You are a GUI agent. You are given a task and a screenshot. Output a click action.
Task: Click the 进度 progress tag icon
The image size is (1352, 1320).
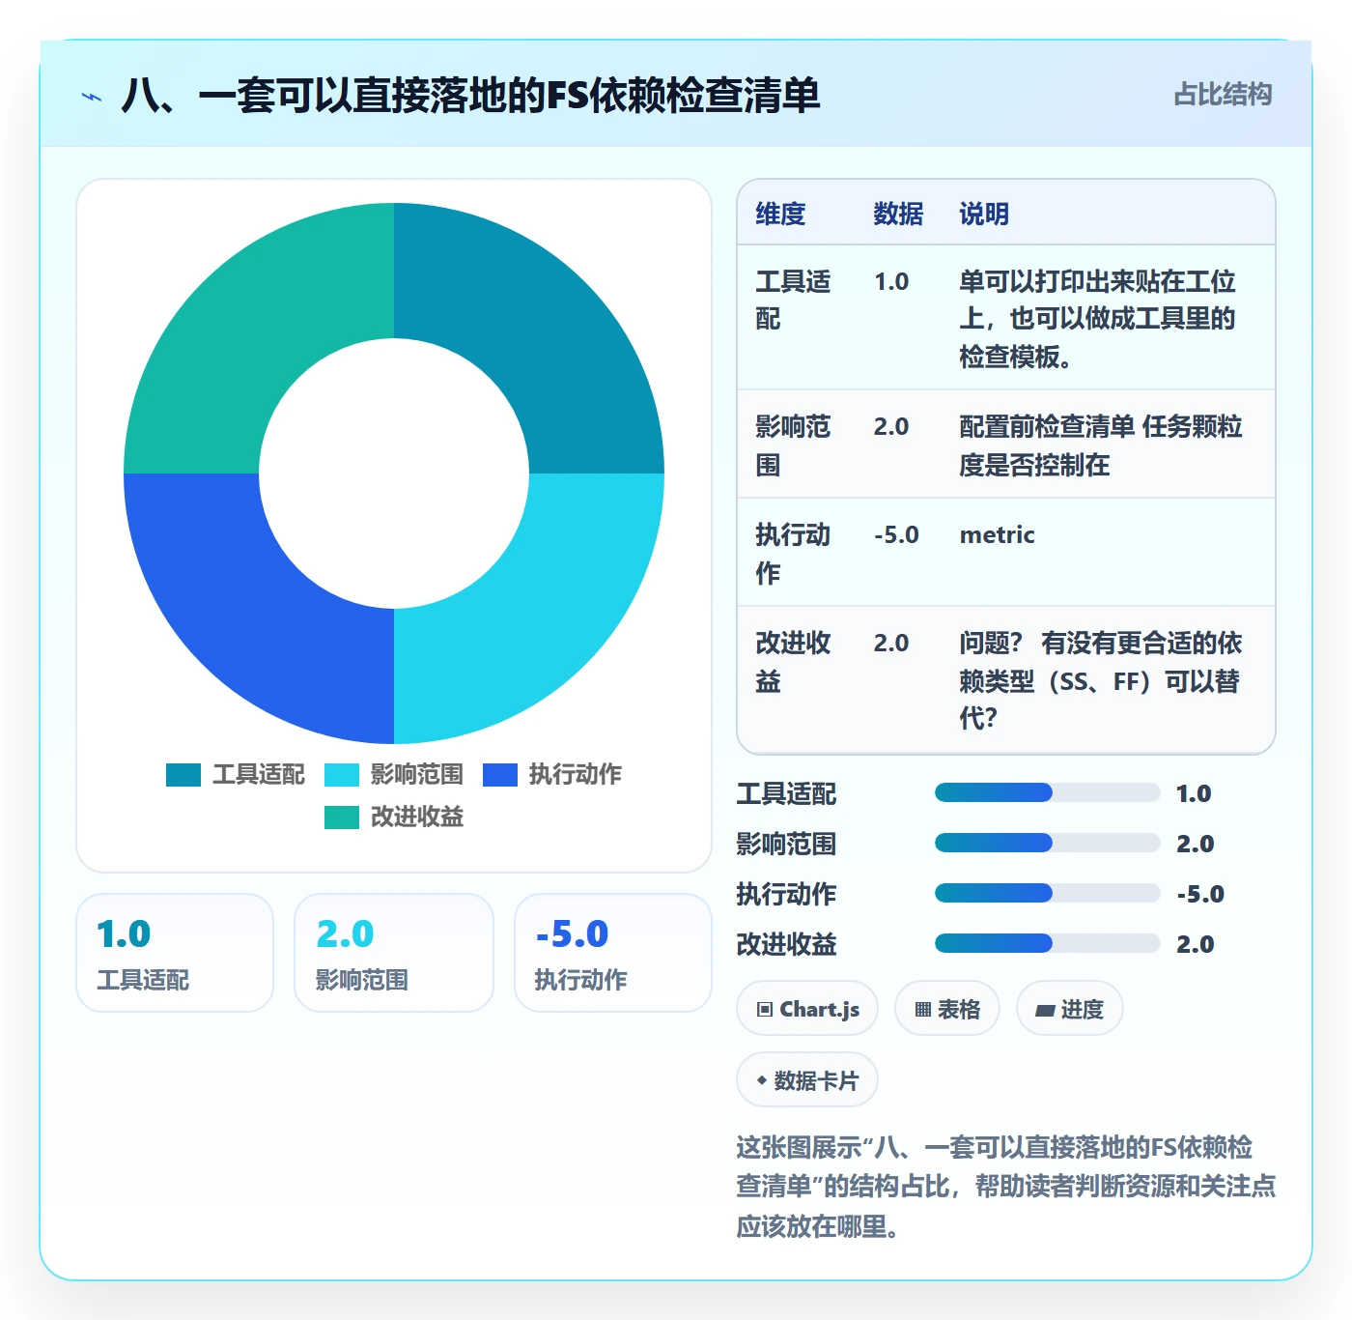(x=1045, y=1010)
